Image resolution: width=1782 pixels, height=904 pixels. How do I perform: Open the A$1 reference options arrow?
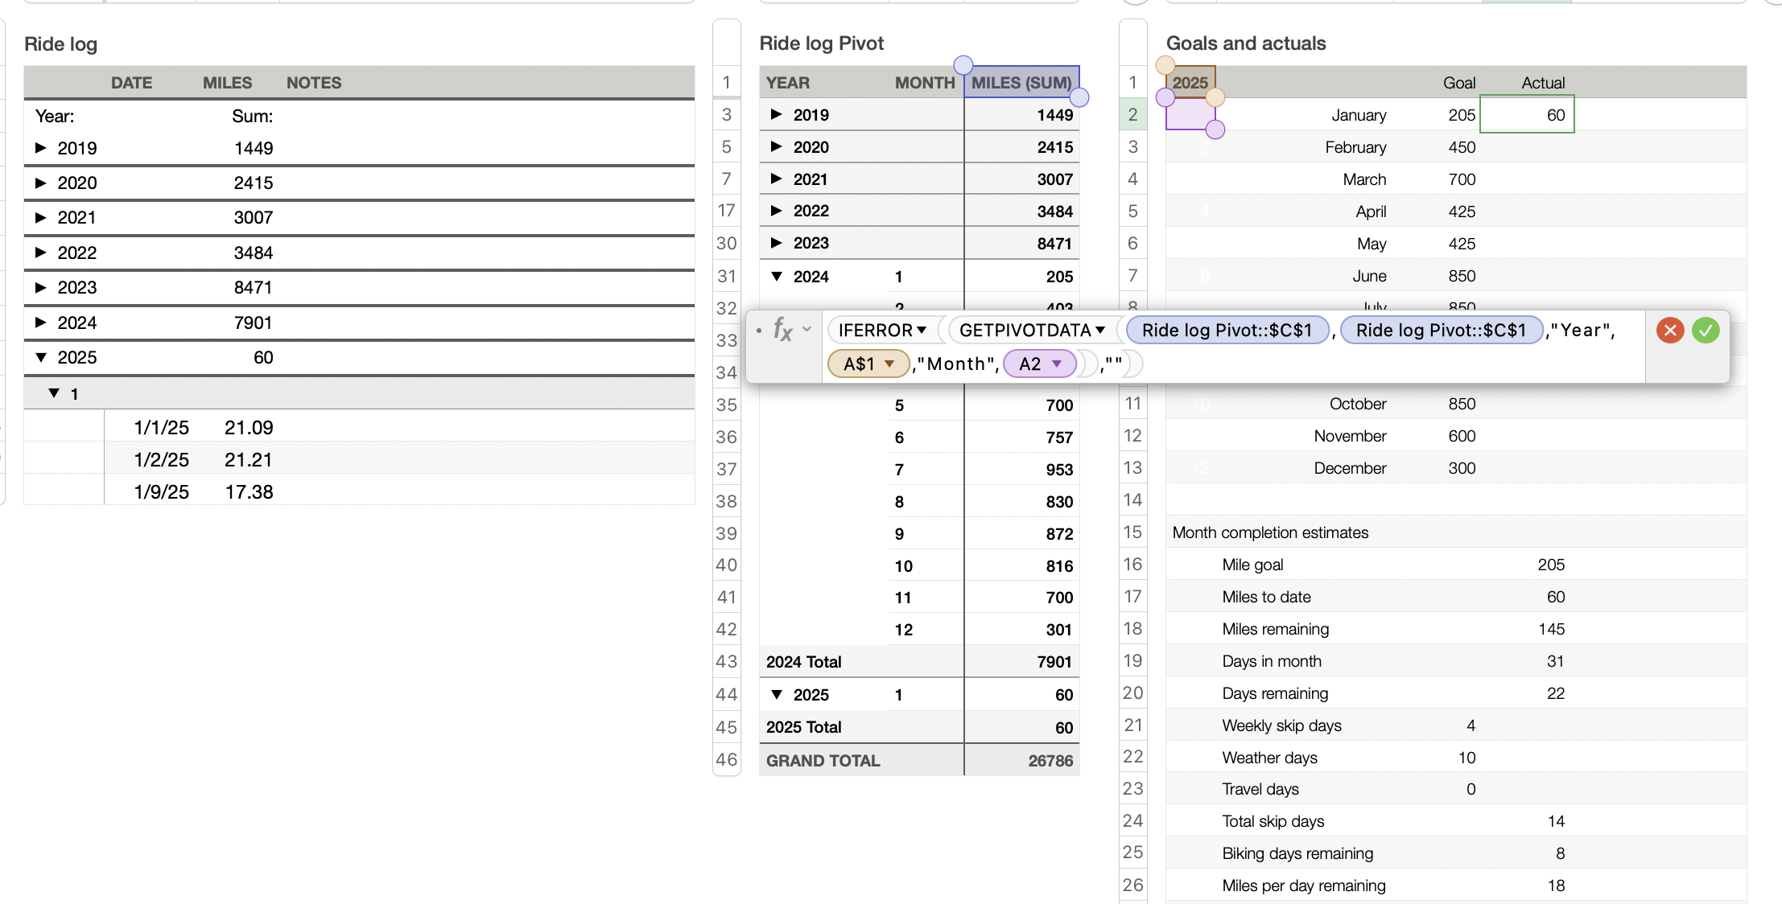[x=889, y=364]
